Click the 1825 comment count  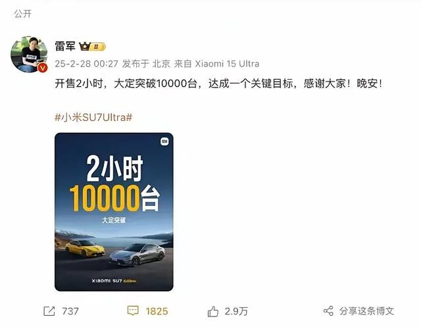pos(157,311)
